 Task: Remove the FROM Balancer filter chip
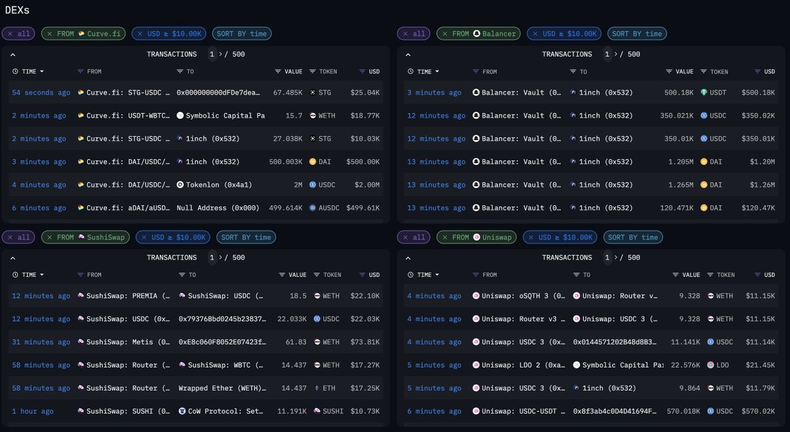pos(445,34)
